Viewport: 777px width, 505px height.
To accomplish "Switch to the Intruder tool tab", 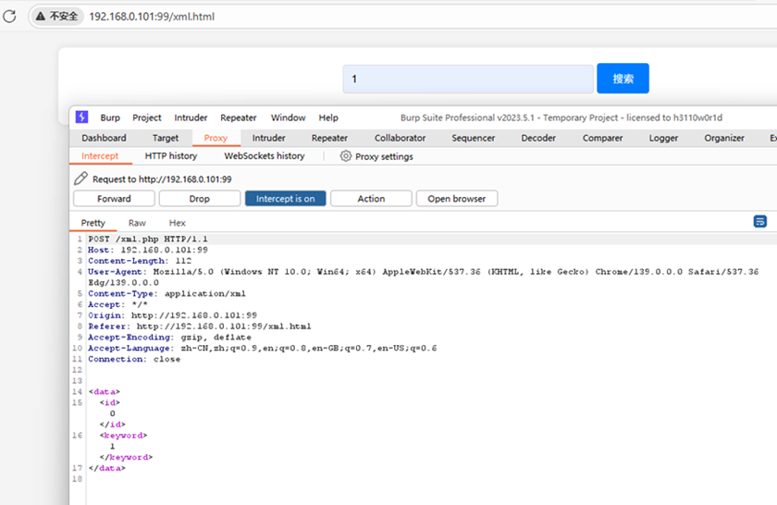I will point(268,138).
